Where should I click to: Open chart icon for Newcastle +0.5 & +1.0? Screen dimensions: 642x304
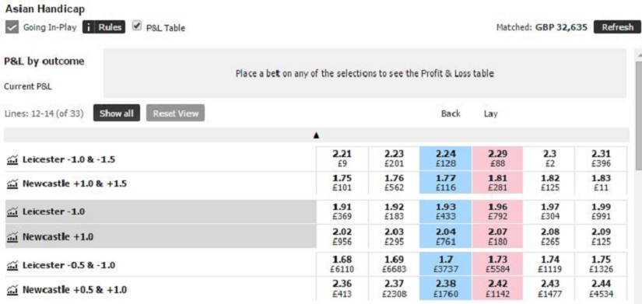(x=12, y=290)
